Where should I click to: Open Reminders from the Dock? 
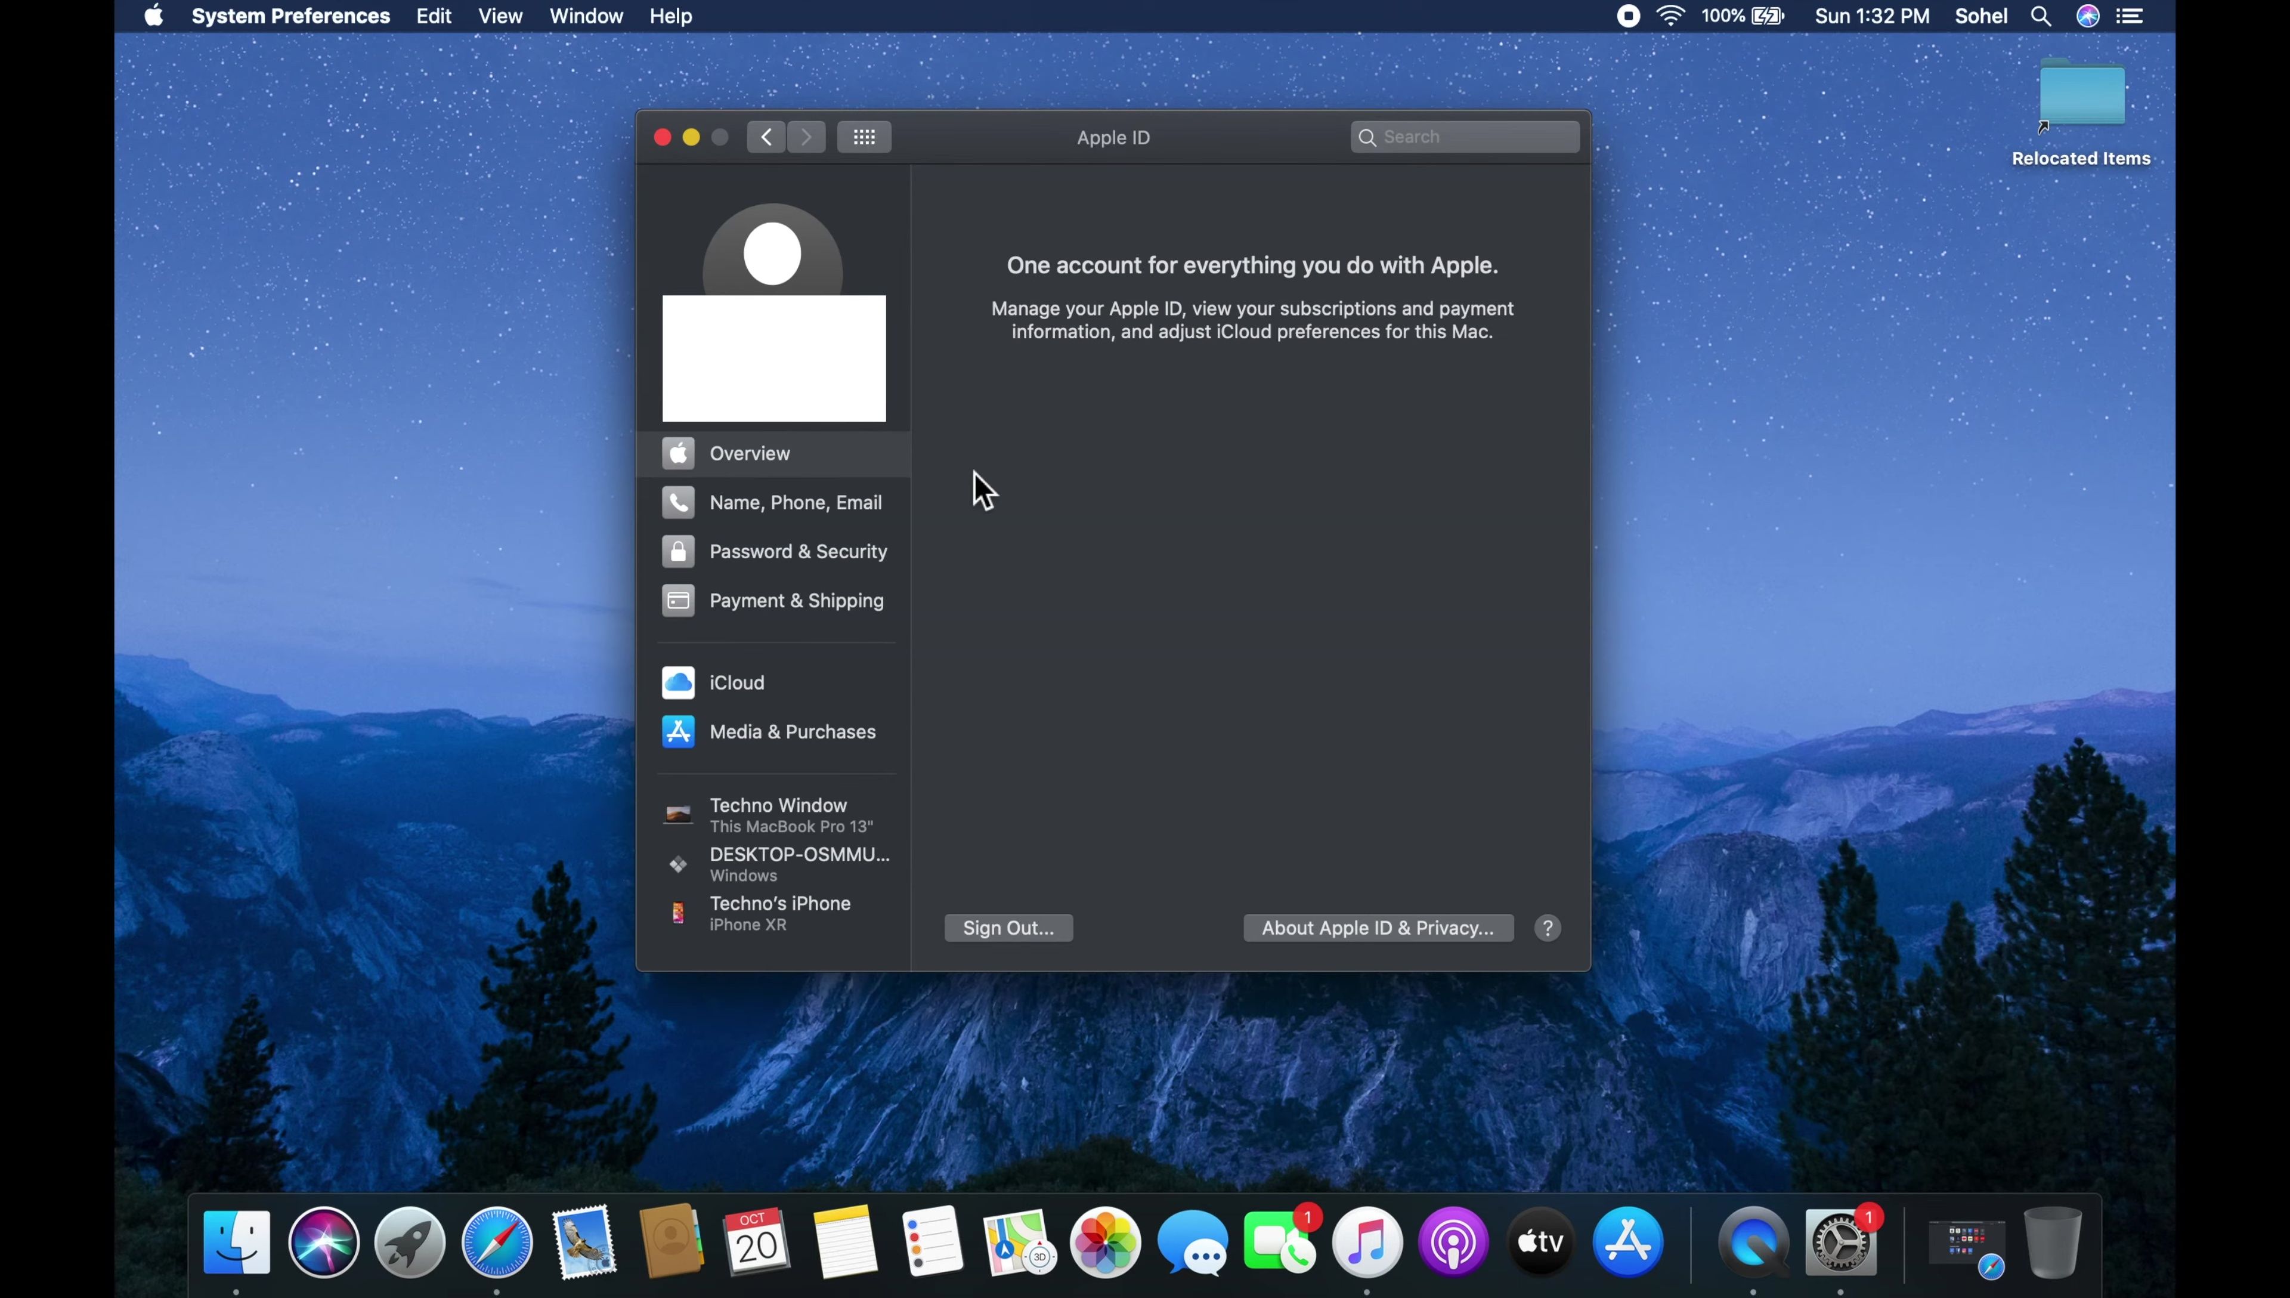coord(932,1242)
